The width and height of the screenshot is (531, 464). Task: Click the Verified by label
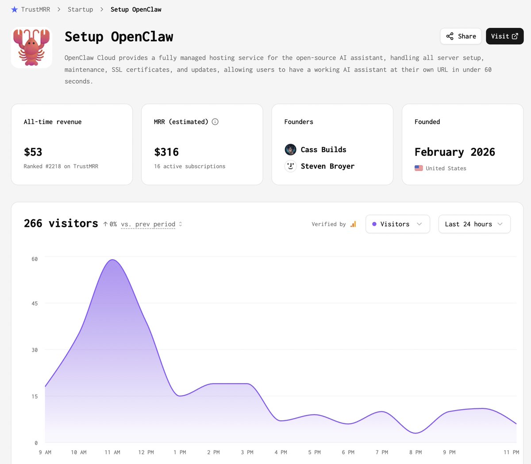329,224
